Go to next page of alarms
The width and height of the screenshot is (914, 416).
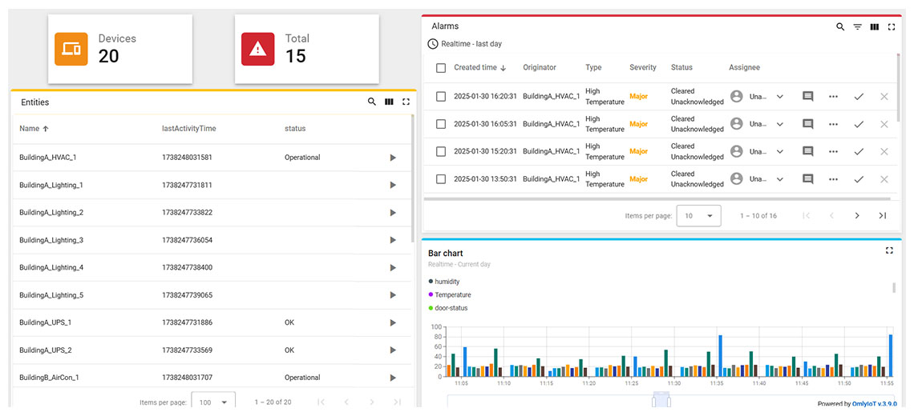coord(857,216)
